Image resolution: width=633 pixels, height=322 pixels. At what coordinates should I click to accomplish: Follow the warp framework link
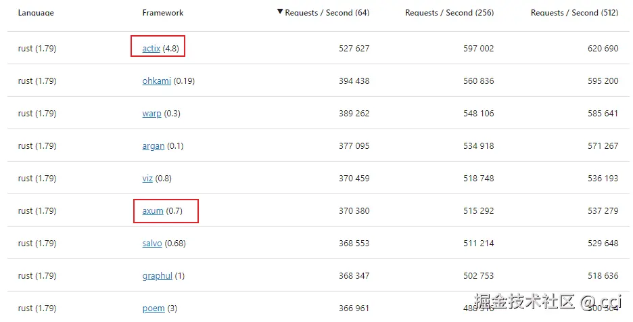coord(151,113)
